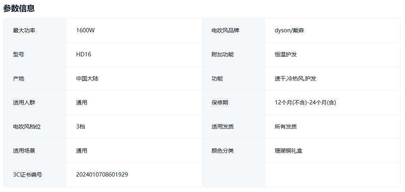Select the 通用 value beside 适用人群

(x=82, y=103)
